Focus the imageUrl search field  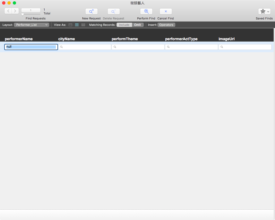(245, 47)
